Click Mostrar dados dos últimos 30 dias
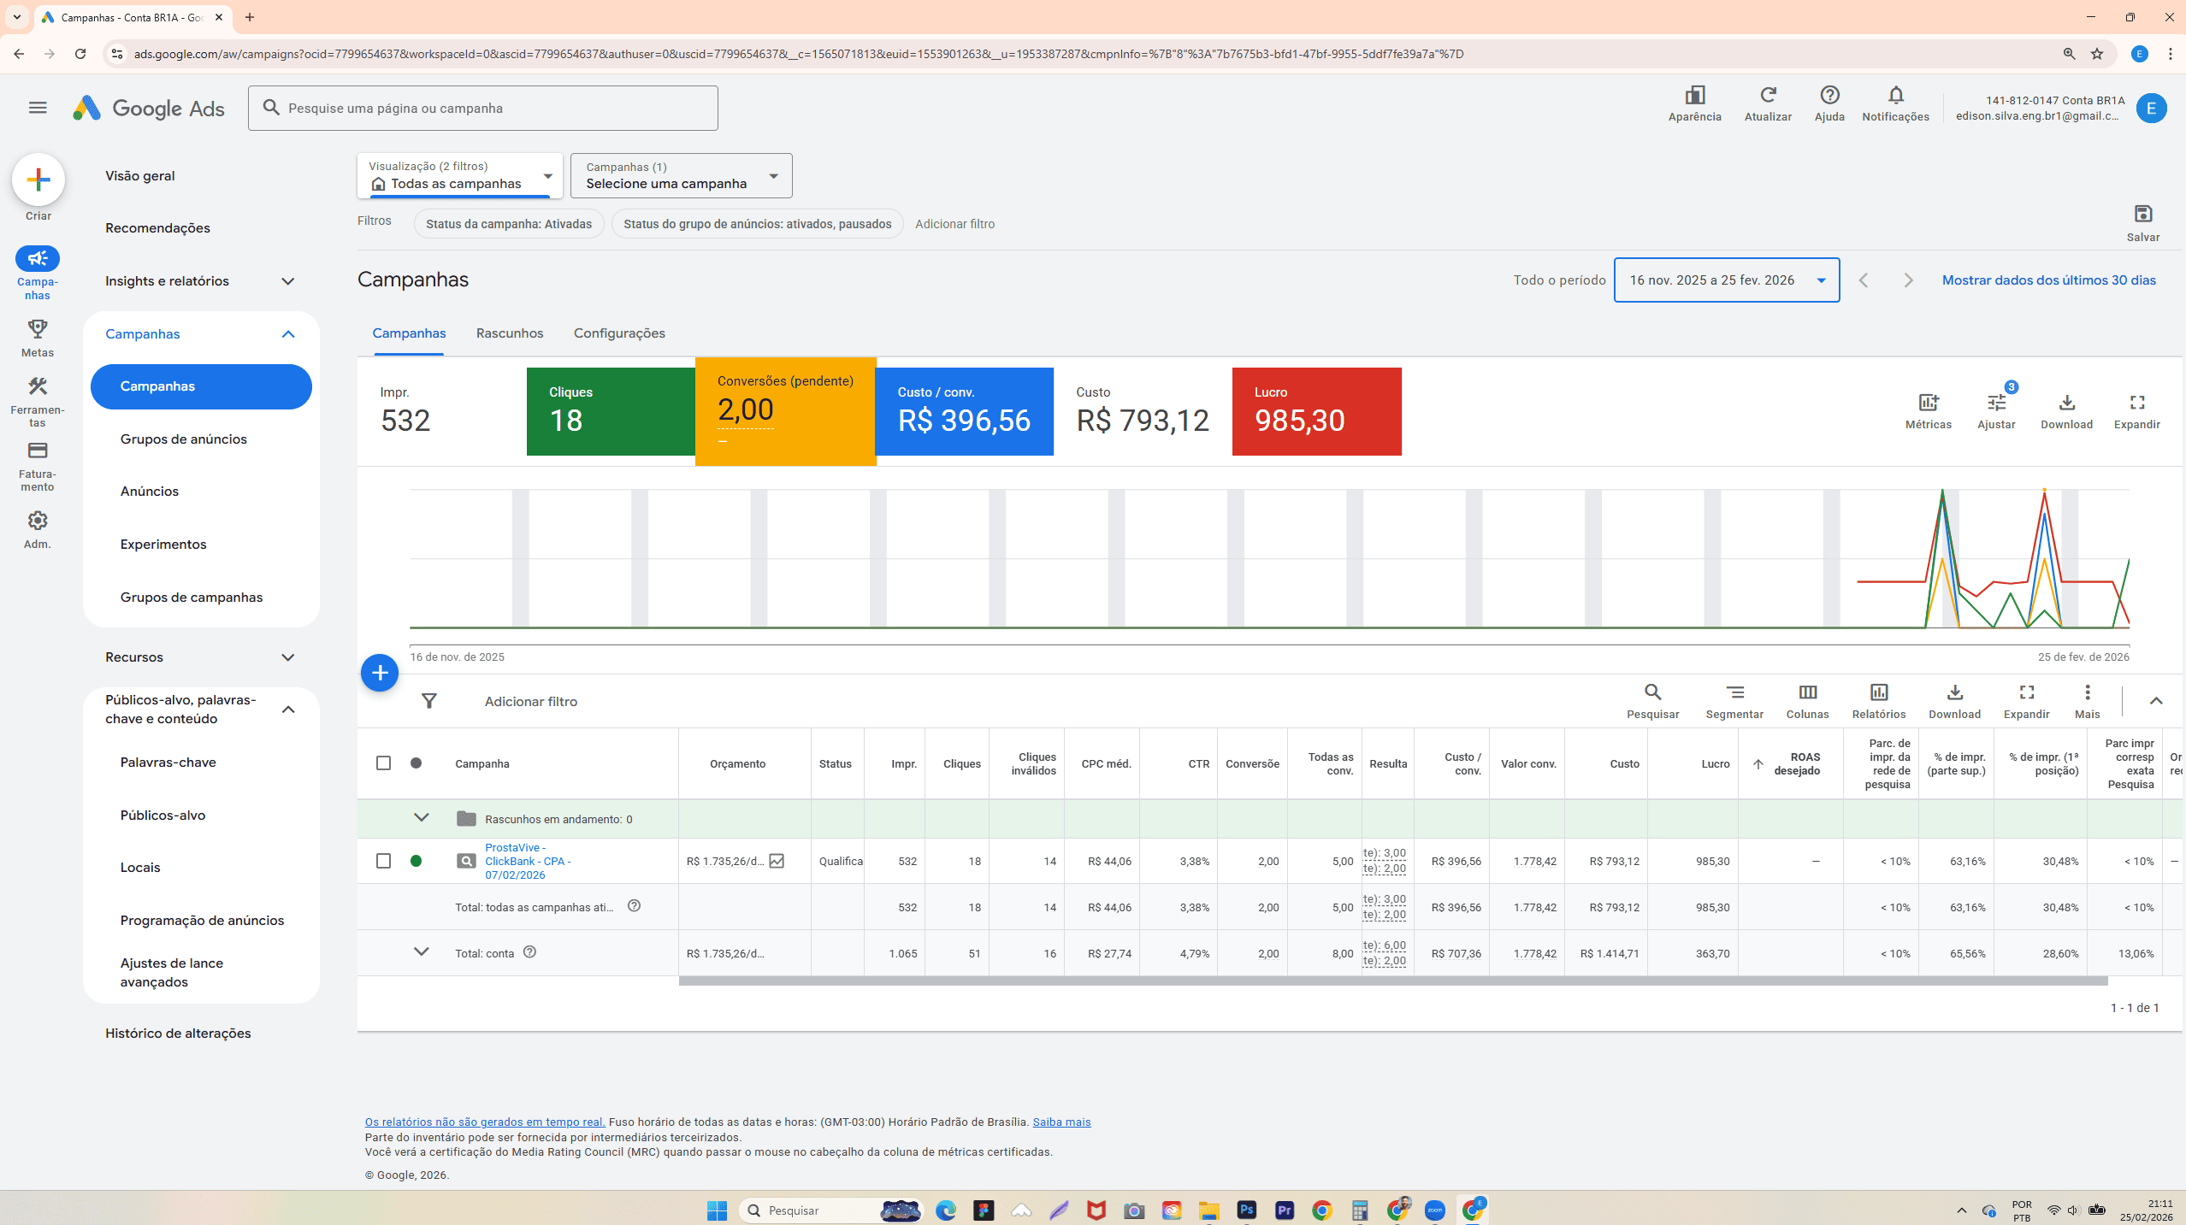 coord(2047,280)
